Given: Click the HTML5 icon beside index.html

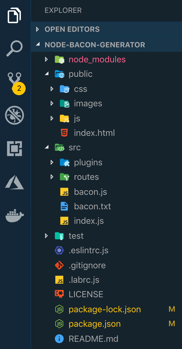Looking at the screenshot, I should pyautogui.click(x=65, y=133).
